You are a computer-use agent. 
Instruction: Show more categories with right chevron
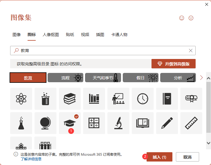tap(201, 78)
